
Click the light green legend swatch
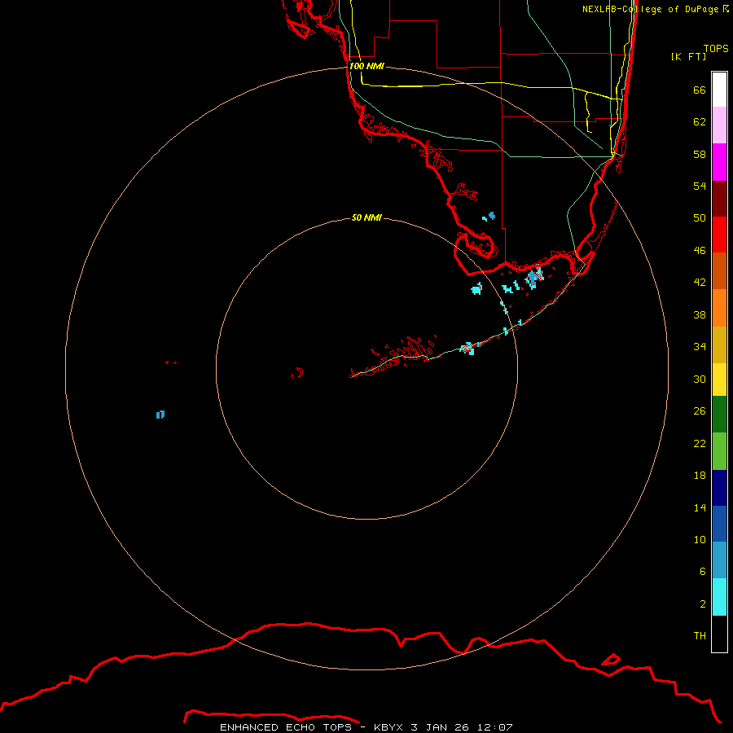pyautogui.click(x=719, y=451)
